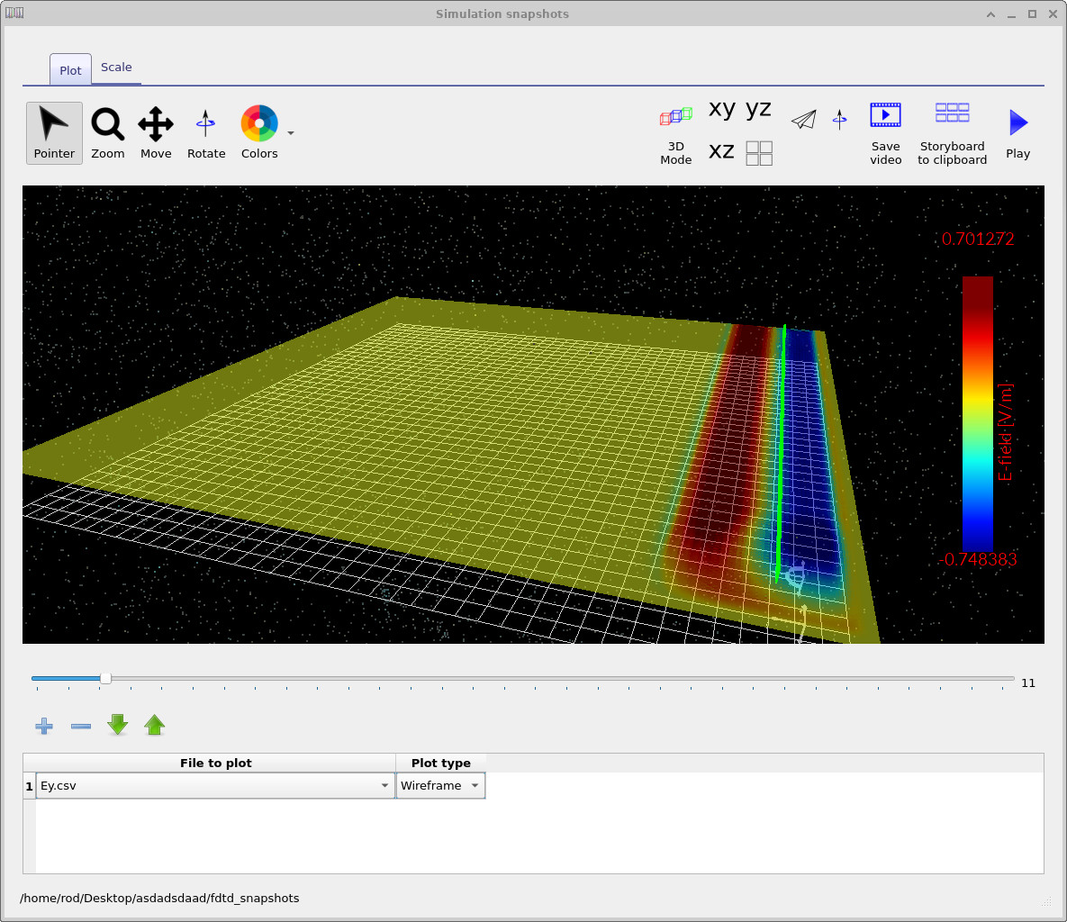Select the Rotate tool
1067x922 pixels.
(x=206, y=133)
